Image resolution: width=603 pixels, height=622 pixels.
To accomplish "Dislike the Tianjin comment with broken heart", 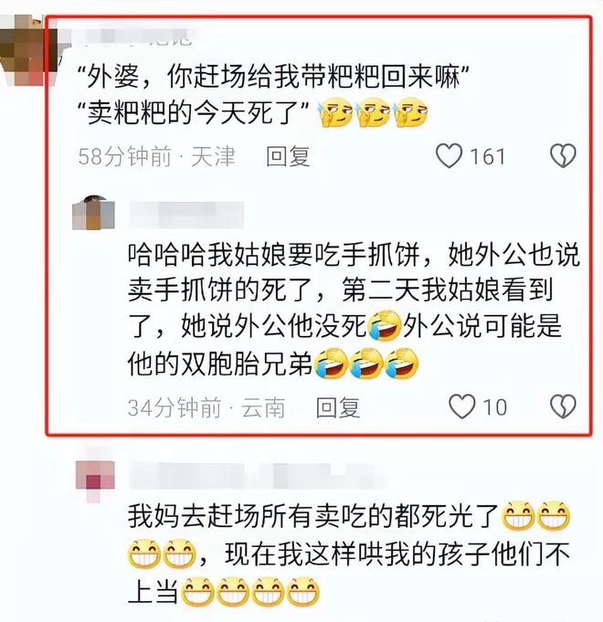I will [563, 155].
